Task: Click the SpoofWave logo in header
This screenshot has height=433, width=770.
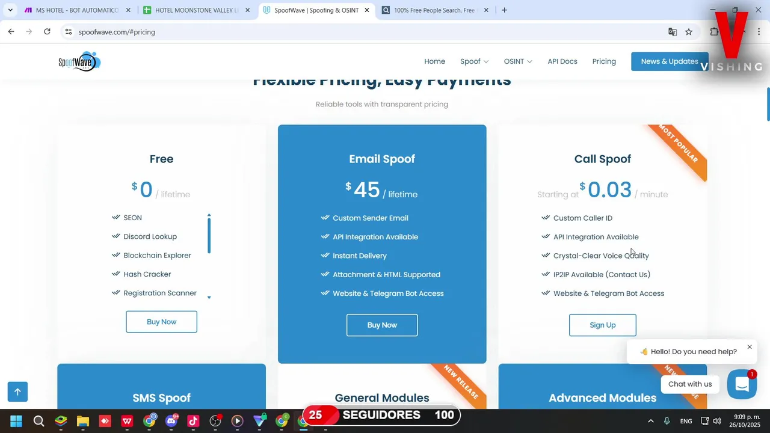Action: [79, 61]
